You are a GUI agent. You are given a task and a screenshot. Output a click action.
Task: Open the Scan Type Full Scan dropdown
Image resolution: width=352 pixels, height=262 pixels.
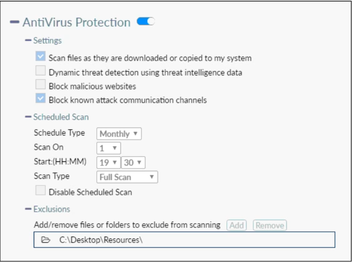[x=127, y=177]
